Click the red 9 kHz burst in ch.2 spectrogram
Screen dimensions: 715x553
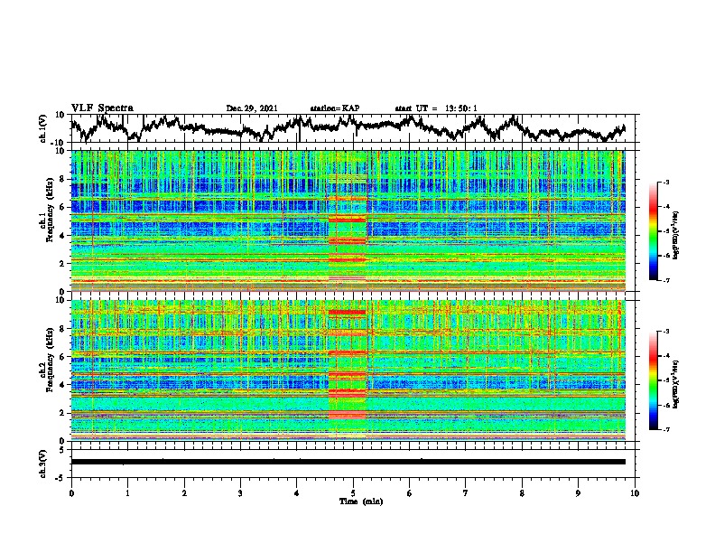[x=348, y=313]
